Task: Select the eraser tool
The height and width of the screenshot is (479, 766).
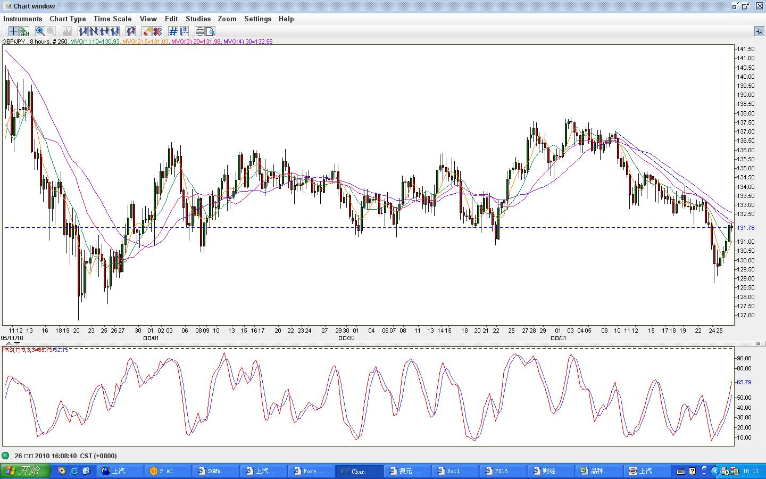Action: pos(147,31)
